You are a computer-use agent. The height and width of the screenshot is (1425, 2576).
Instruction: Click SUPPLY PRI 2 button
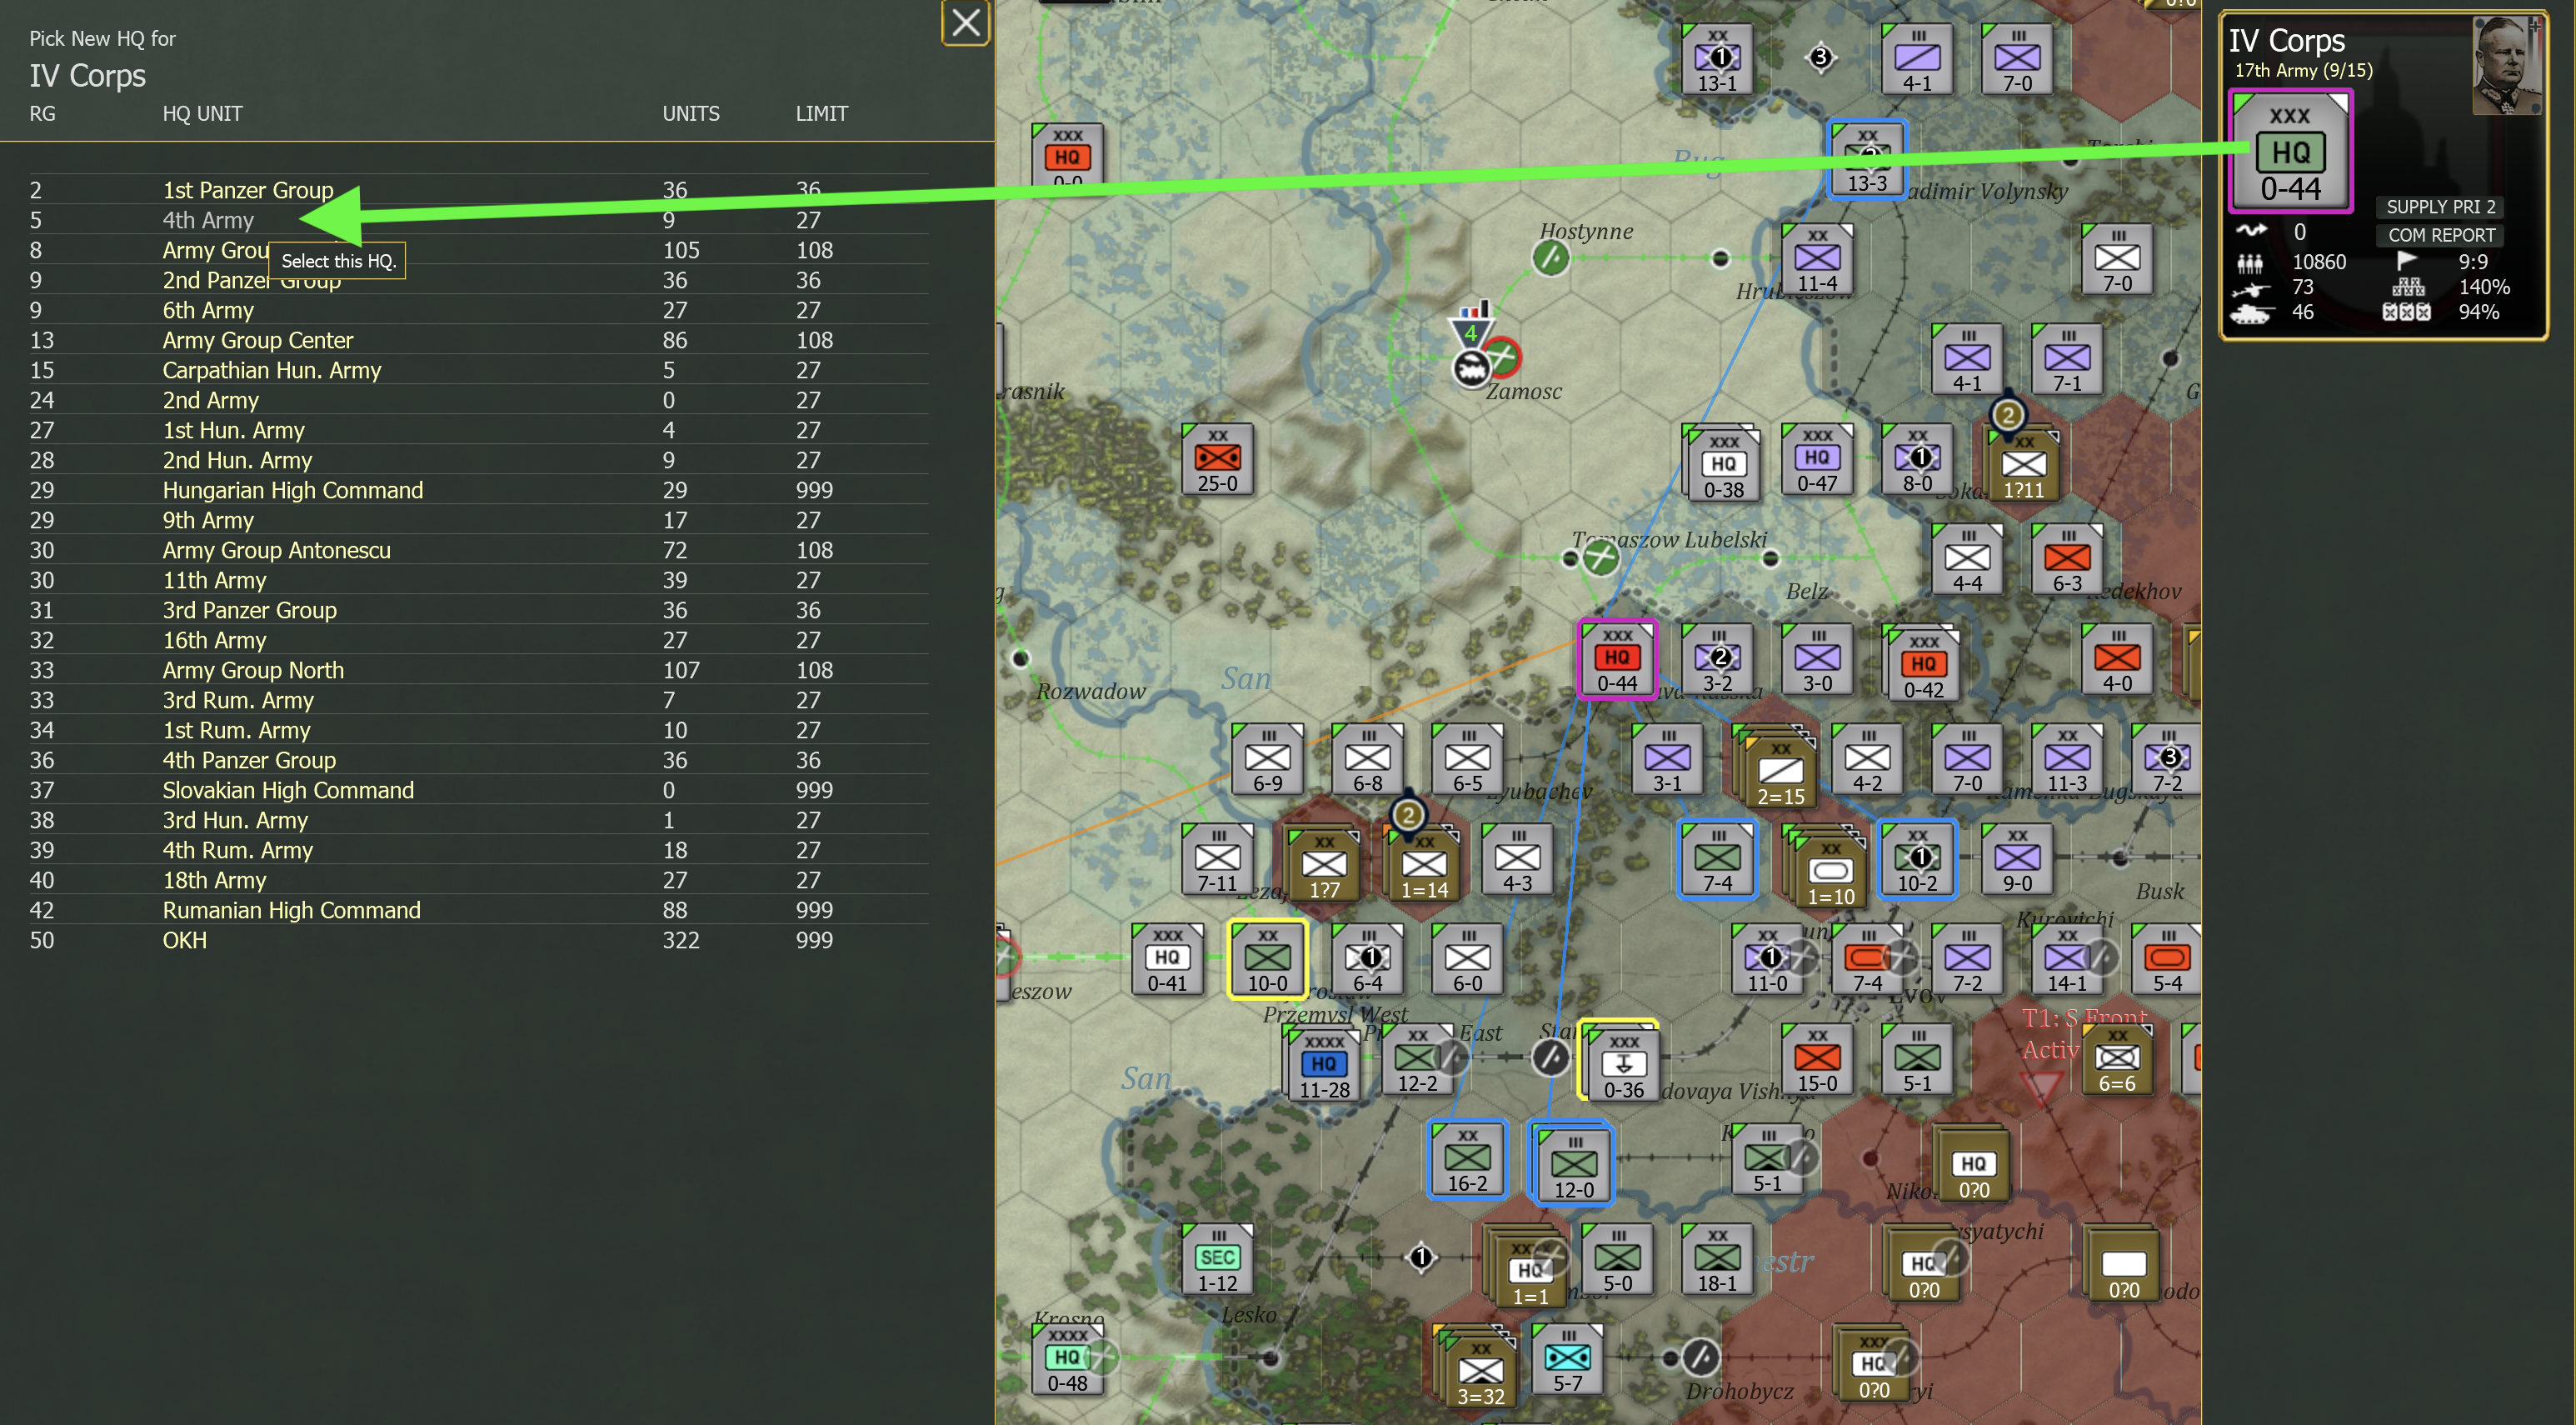pyautogui.click(x=2441, y=207)
